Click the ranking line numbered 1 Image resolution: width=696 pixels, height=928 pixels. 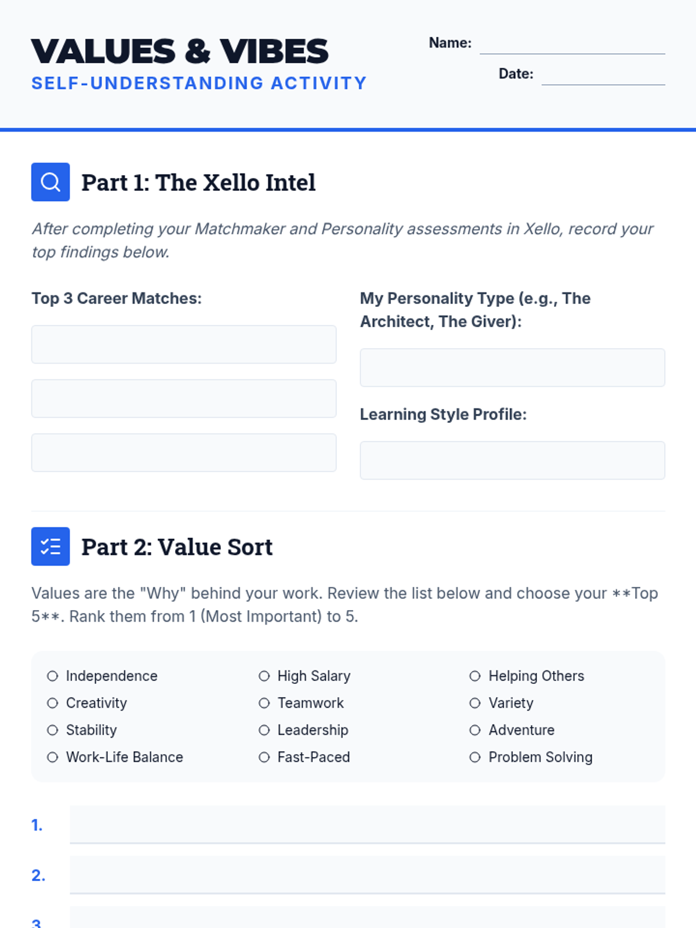tap(367, 824)
